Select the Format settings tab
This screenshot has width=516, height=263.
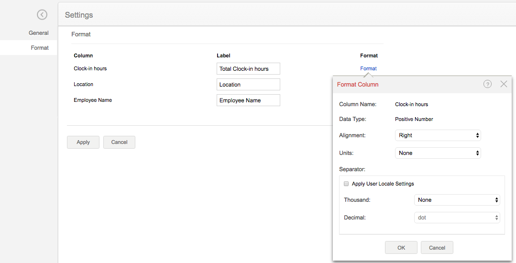(x=40, y=48)
